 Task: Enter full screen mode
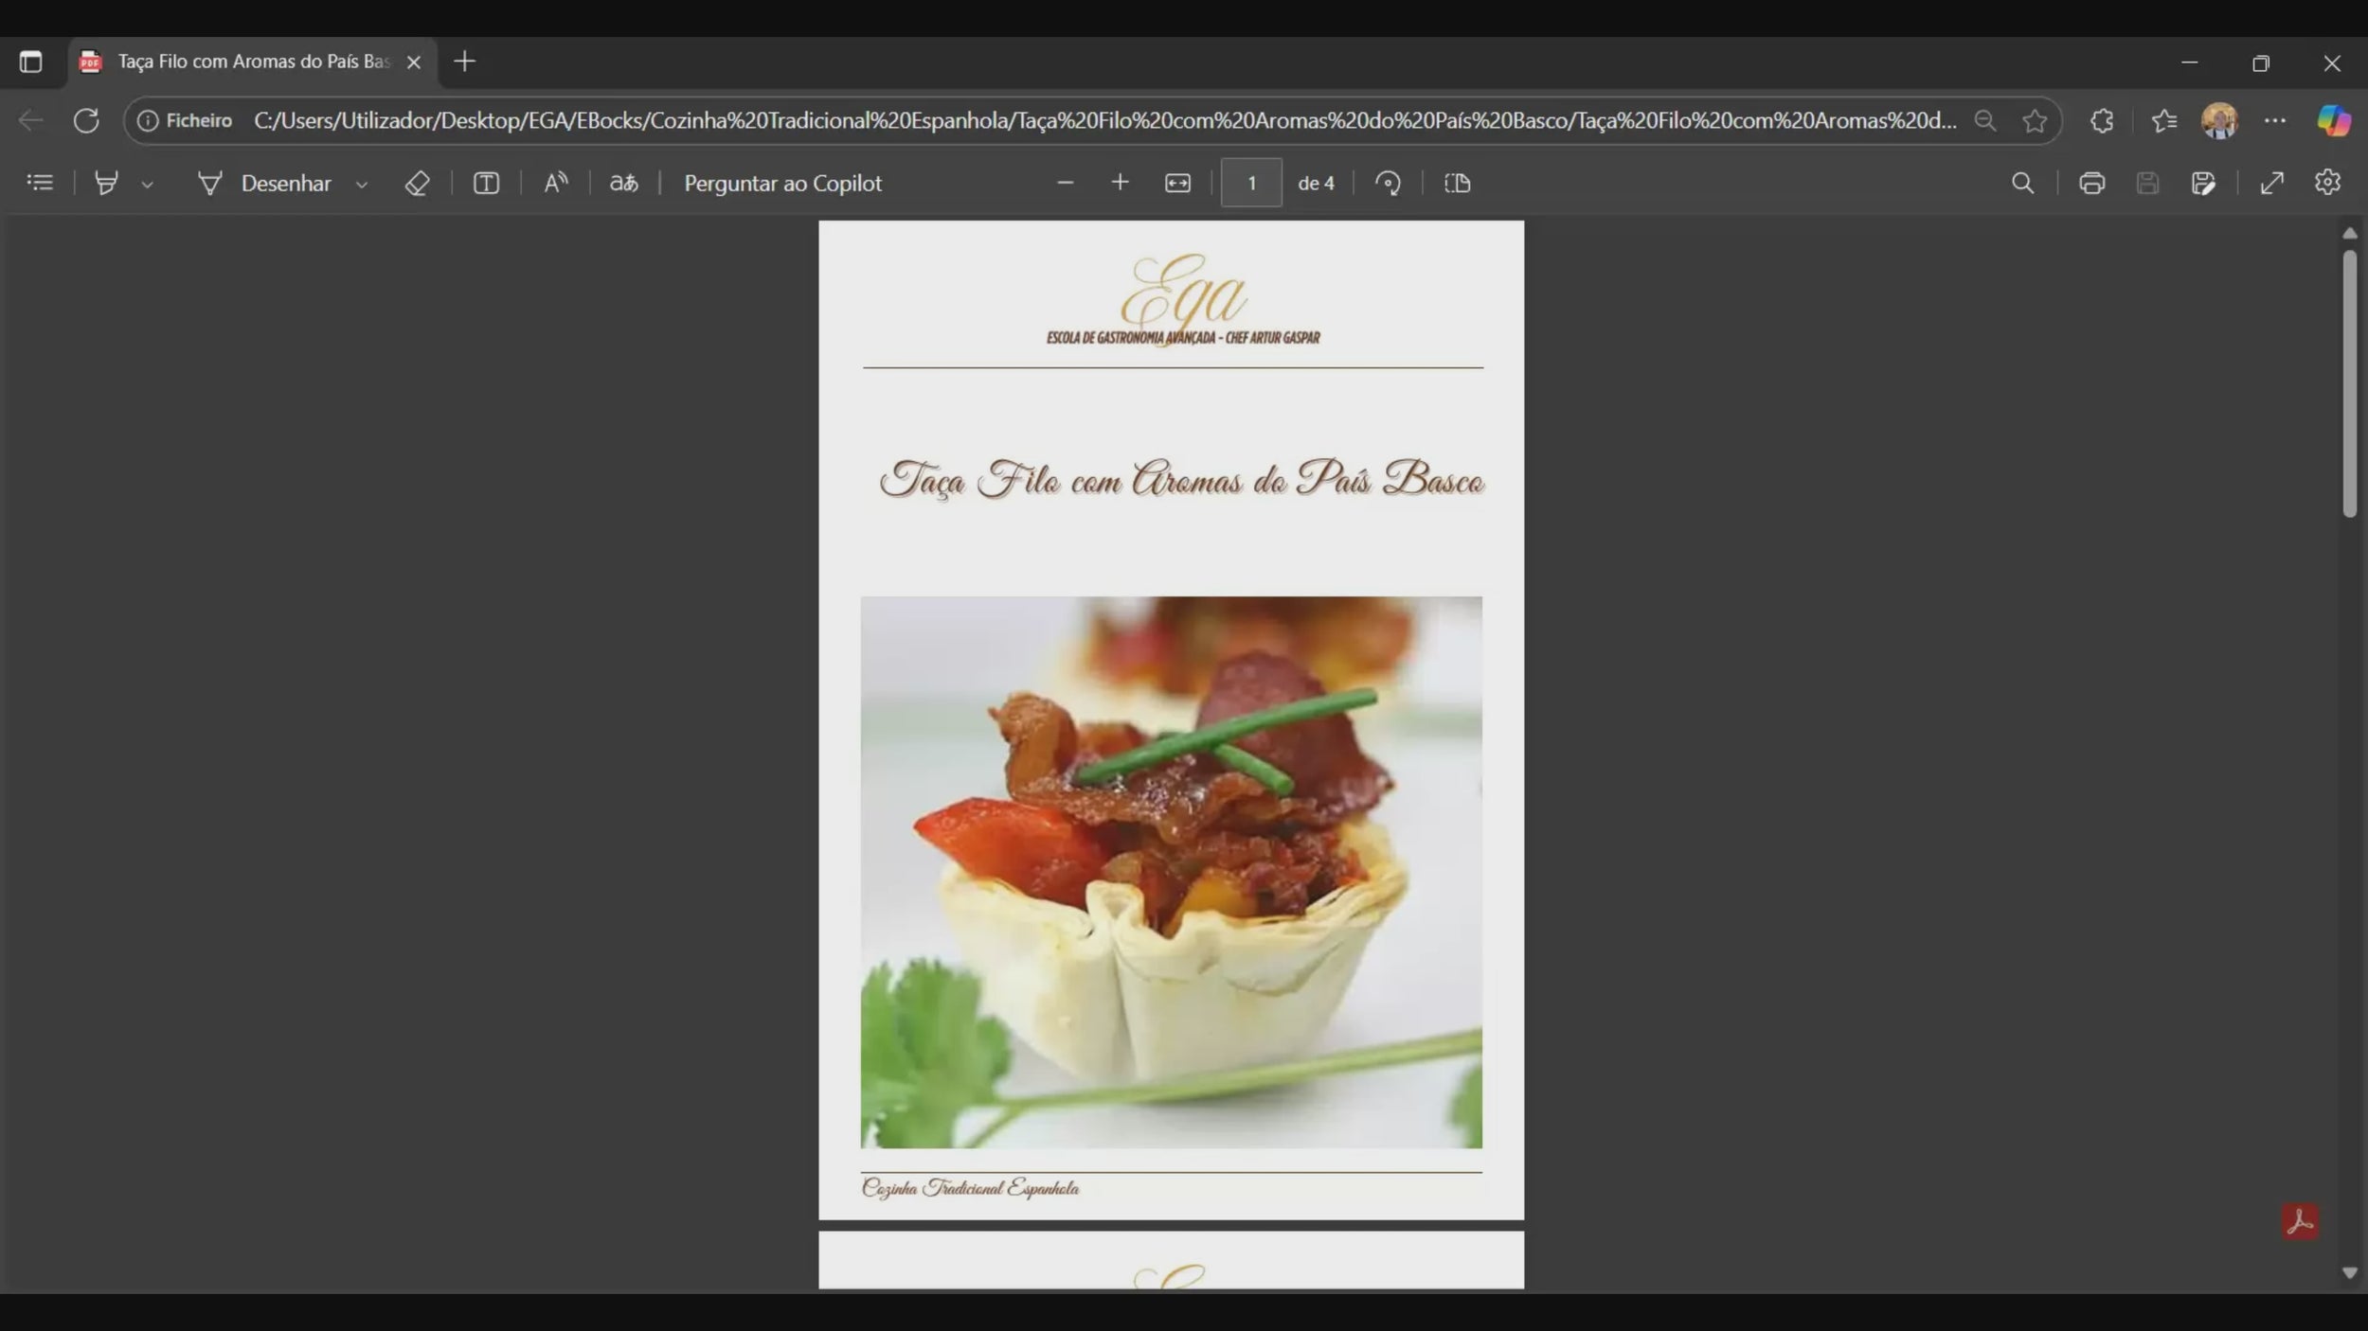(2271, 183)
